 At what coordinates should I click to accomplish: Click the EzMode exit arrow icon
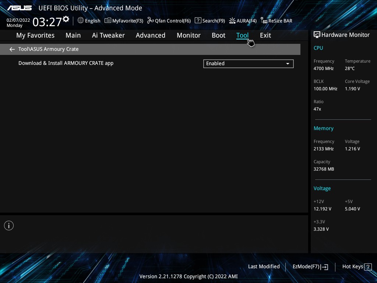pyautogui.click(x=324, y=267)
